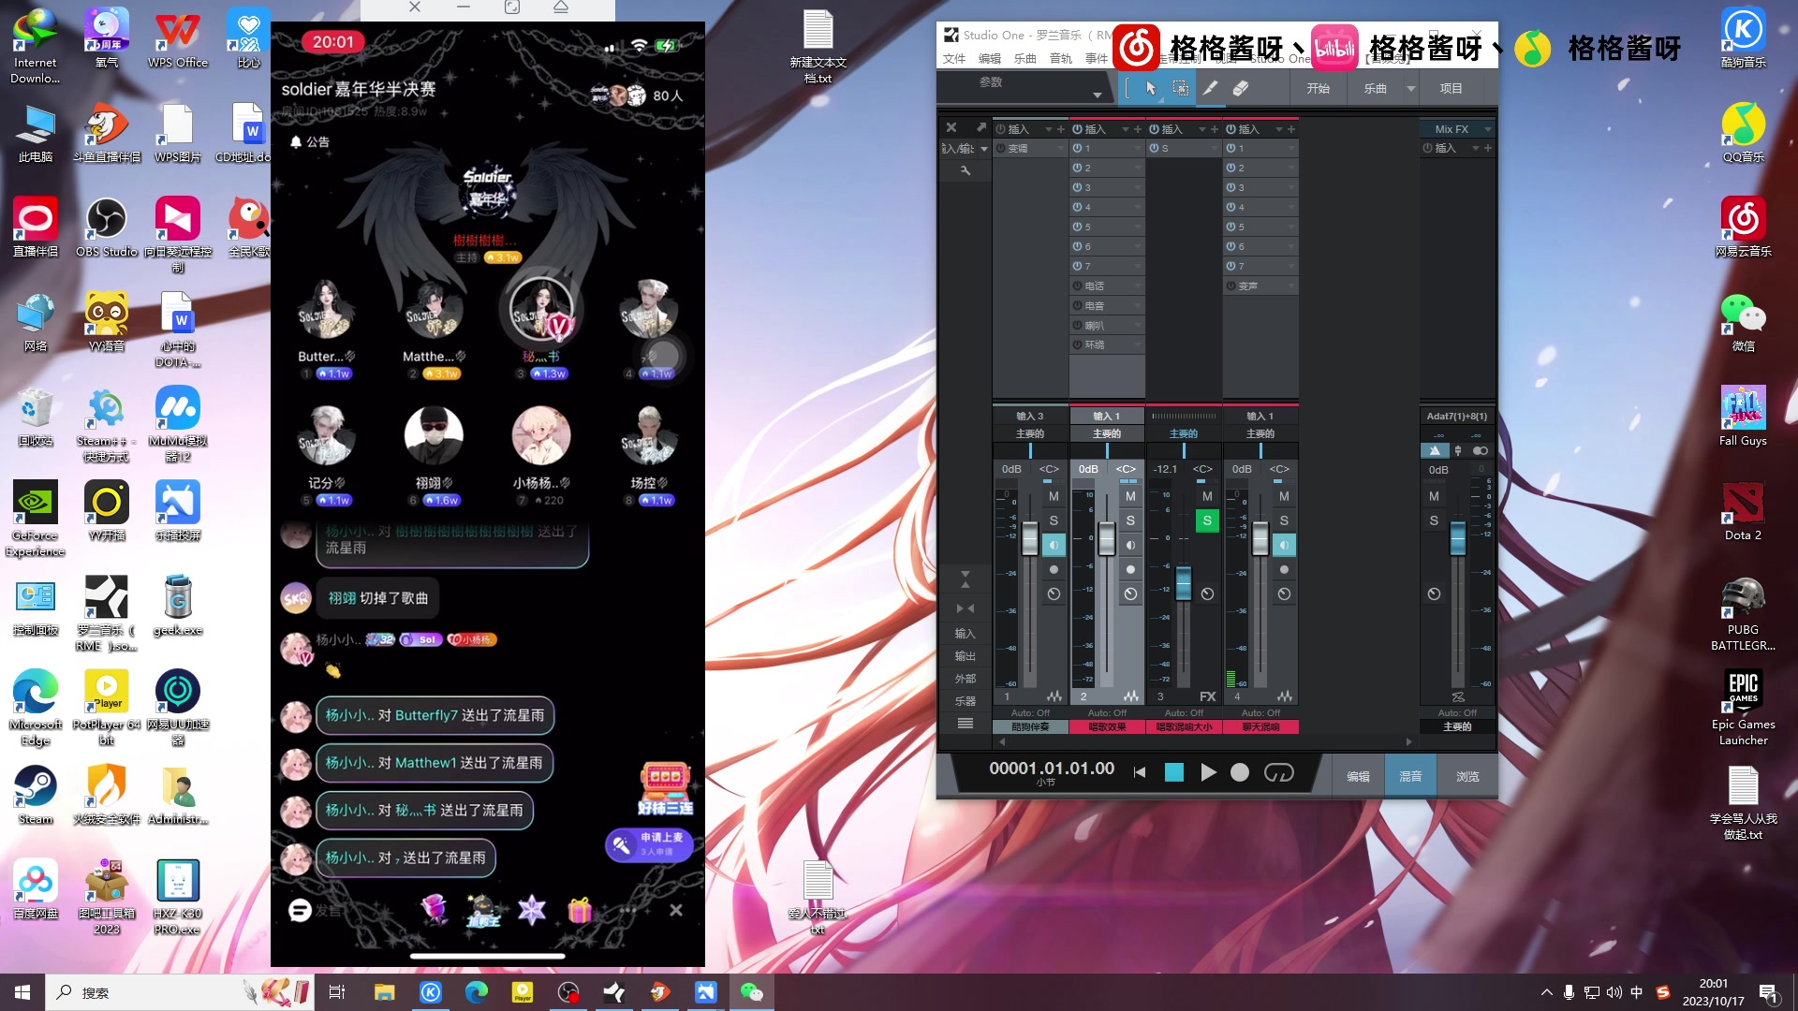1798x1011 pixels.
Task: Click the channel 1 volume fader
Action: 1030,537
